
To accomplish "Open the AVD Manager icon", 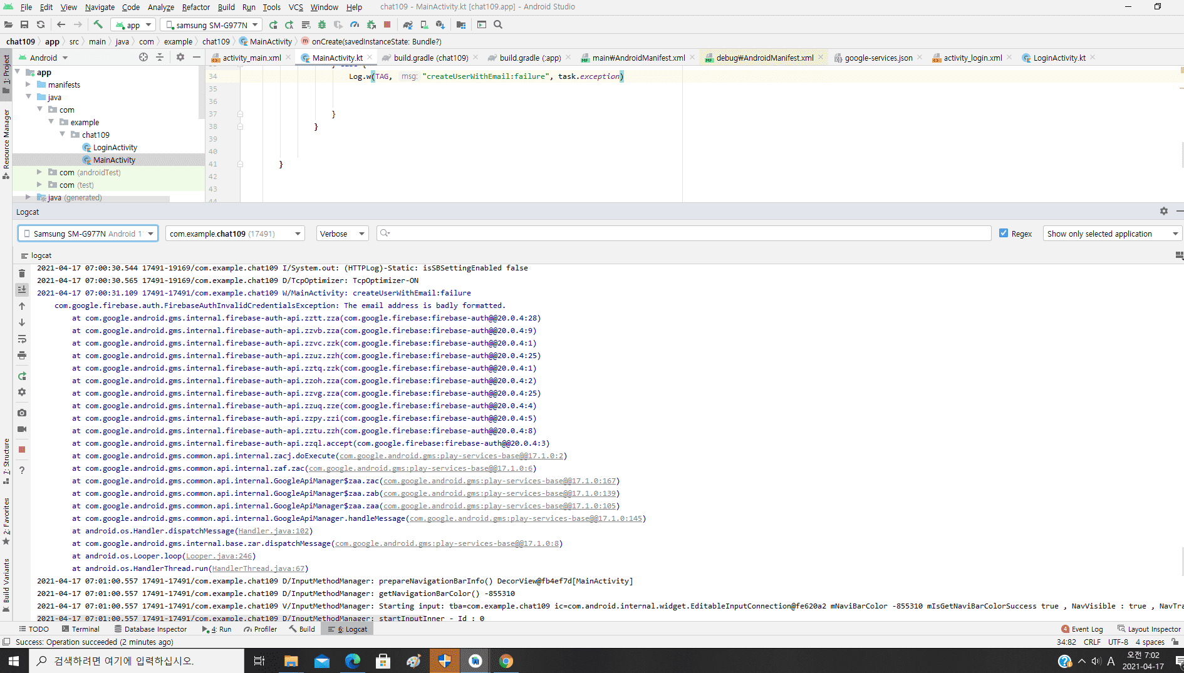I will pos(424,24).
